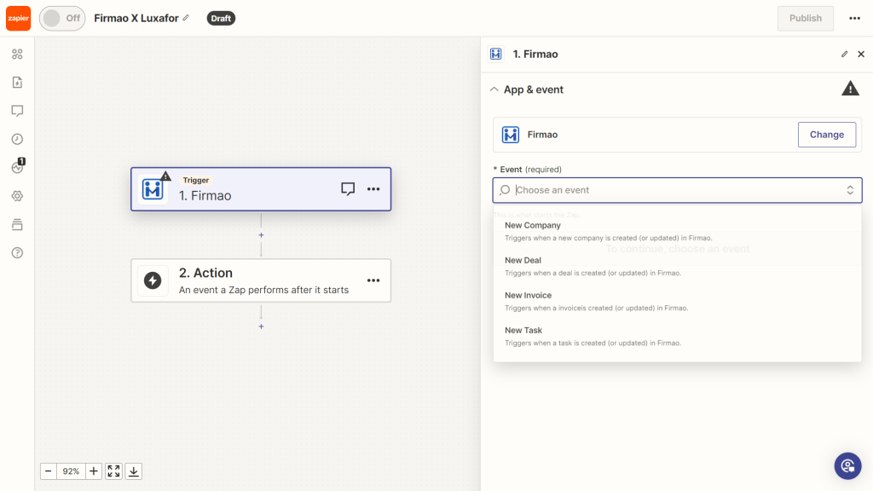873x491 pixels.
Task: Click the Change button for the Firmao app
Action: (x=826, y=134)
